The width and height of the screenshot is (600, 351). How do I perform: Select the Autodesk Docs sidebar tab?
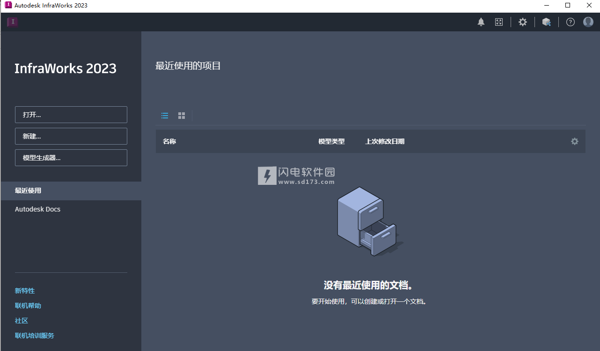click(71, 209)
